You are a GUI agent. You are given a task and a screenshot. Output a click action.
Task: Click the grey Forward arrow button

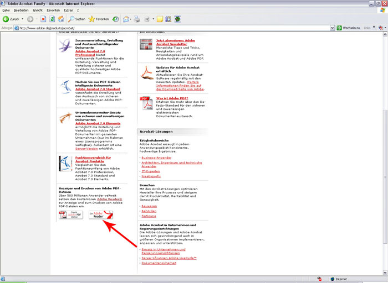pyautogui.click(x=30, y=19)
